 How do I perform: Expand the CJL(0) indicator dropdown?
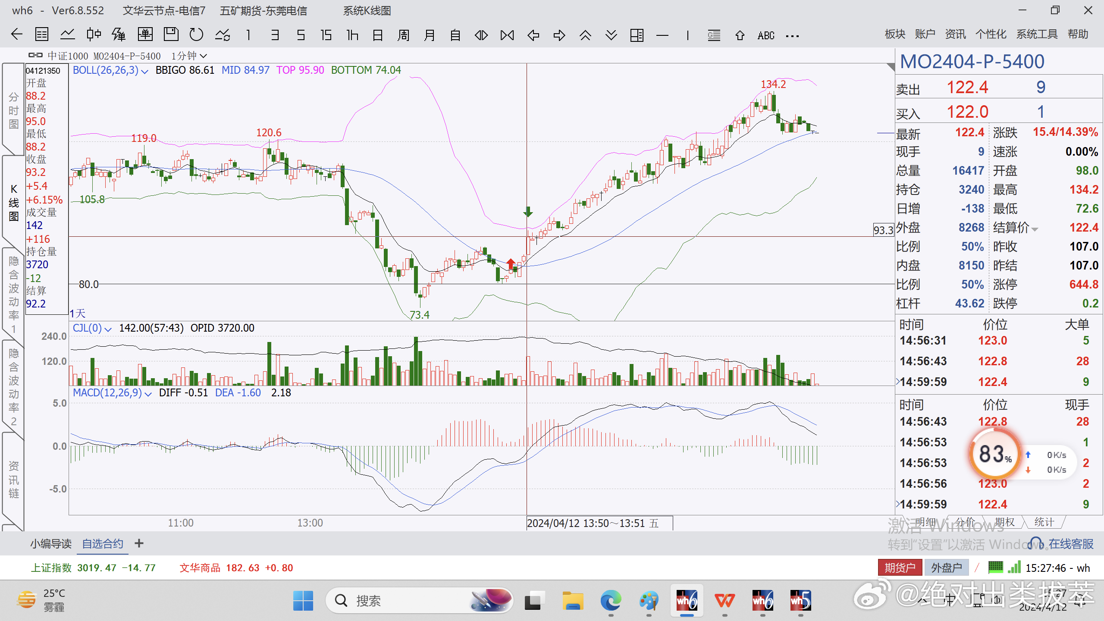pos(108,329)
